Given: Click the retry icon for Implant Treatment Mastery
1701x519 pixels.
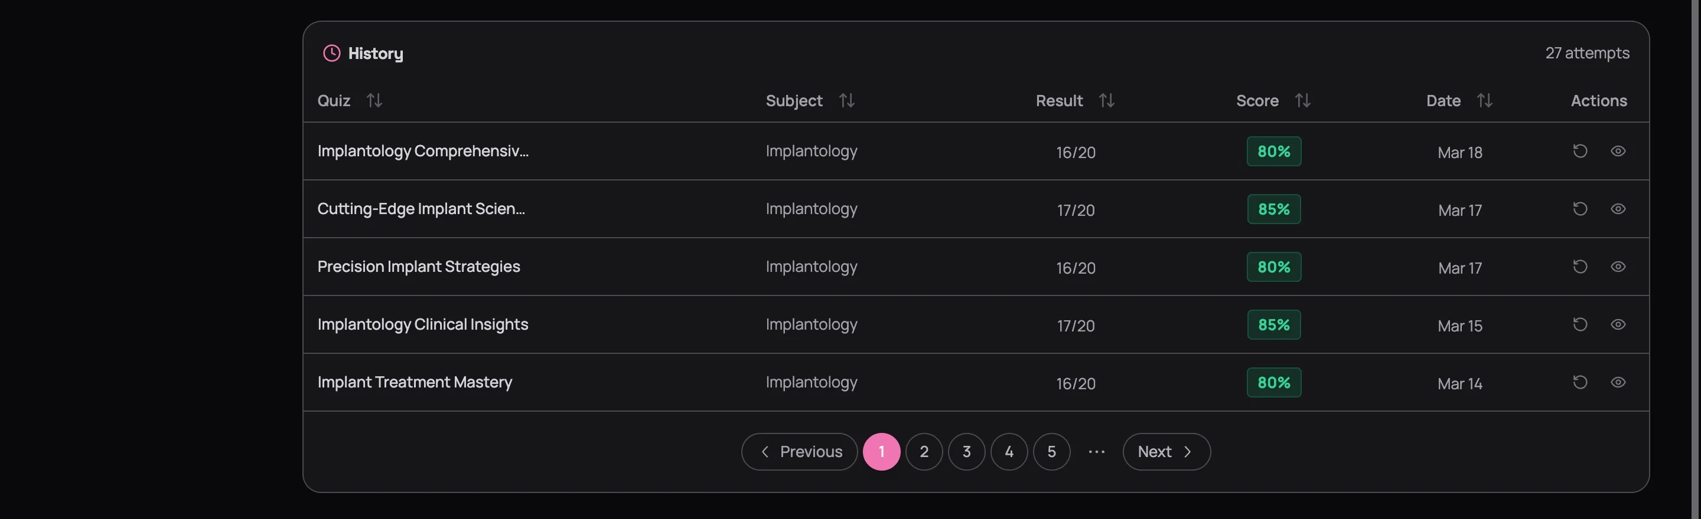Looking at the screenshot, I should point(1579,383).
